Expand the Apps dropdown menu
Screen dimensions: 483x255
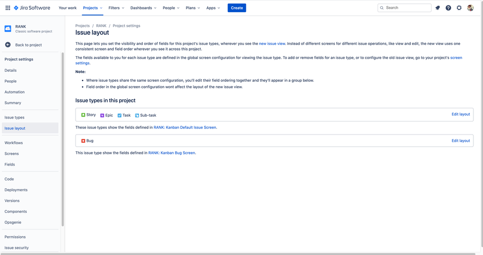pyautogui.click(x=213, y=8)
